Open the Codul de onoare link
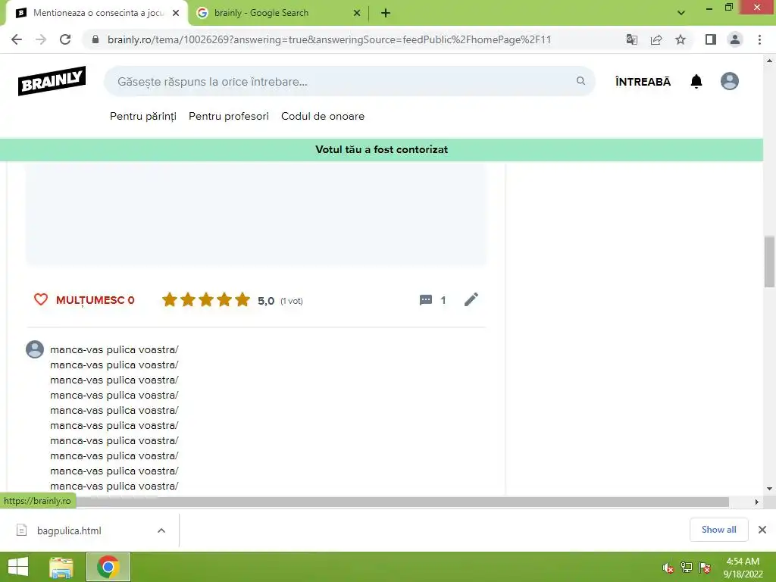This screenshot has height=582, width=776. click(323, 116)
